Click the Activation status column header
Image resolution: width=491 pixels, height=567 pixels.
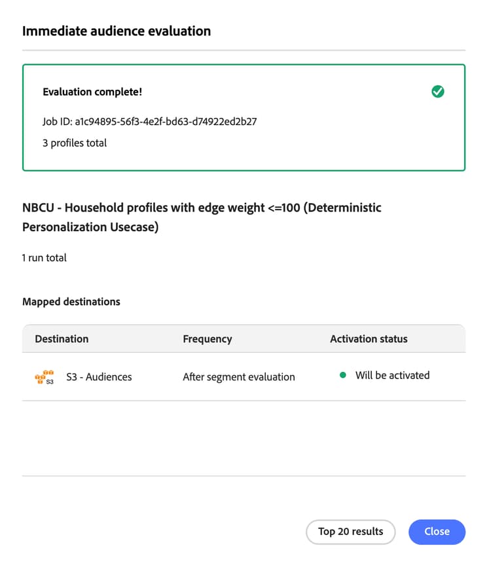(x=369, y=339)
